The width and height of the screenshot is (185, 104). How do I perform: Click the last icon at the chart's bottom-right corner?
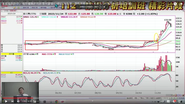coord(183,95)
